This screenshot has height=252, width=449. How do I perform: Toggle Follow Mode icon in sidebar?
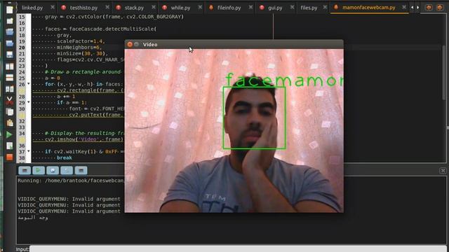[9, 89]
